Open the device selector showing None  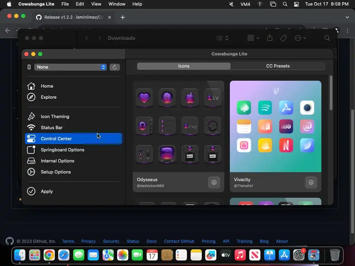pyautogui.click(x=70, y=67)
